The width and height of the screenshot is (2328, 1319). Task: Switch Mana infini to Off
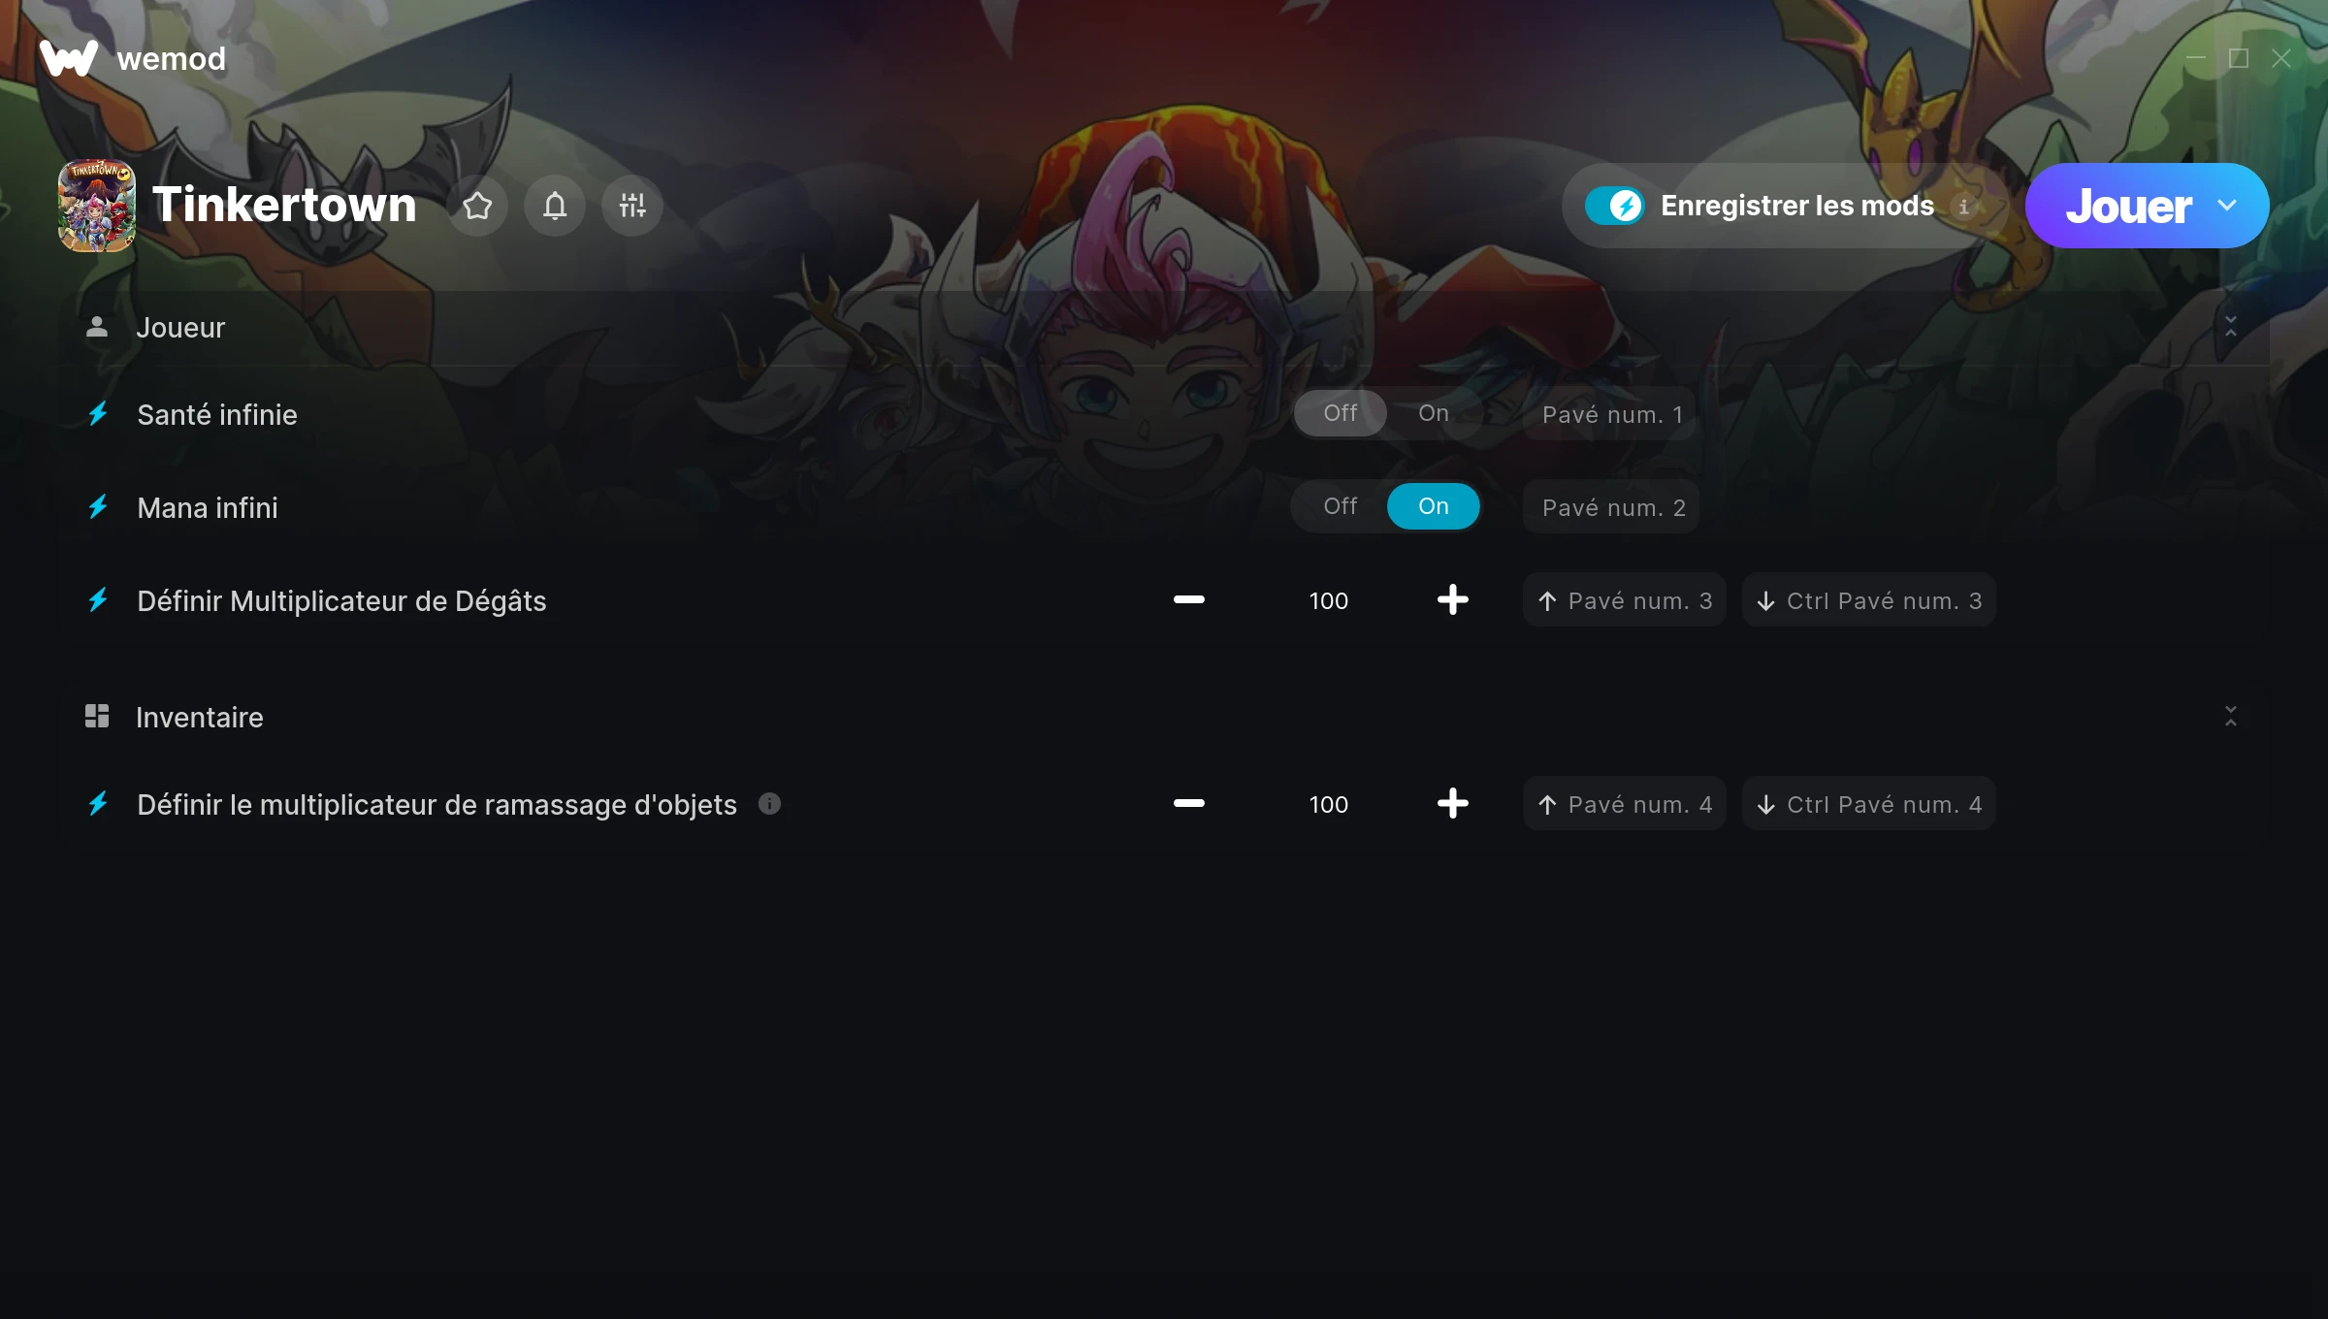pyautogui.click(x=1341, y=506)
